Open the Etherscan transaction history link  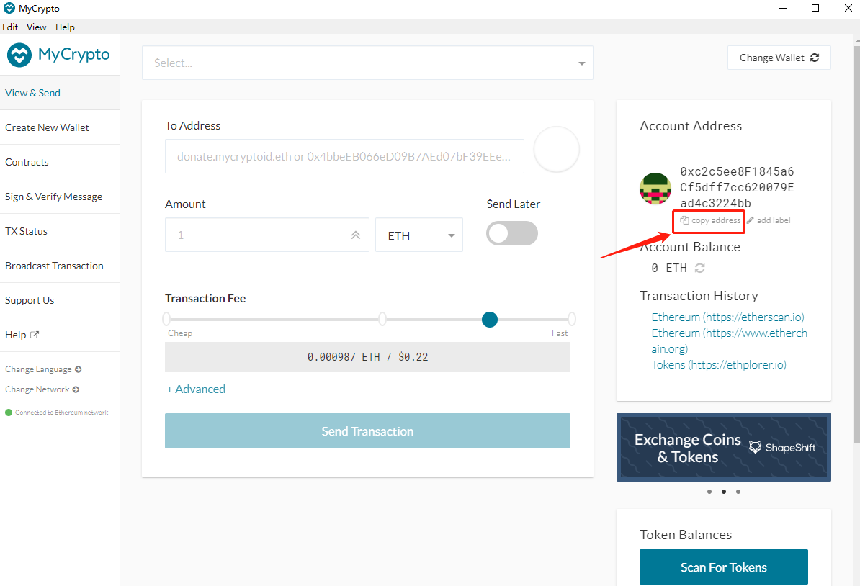[727, 317]
